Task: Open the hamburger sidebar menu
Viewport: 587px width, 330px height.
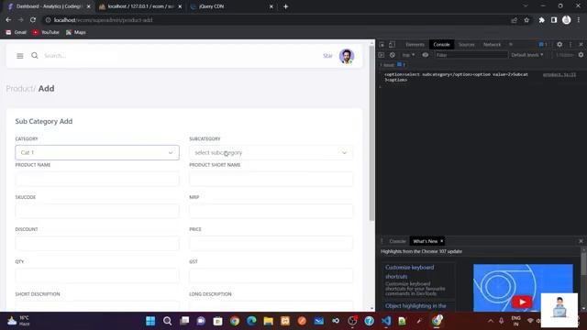Action: pyautogui.click(x=20, y=56)
